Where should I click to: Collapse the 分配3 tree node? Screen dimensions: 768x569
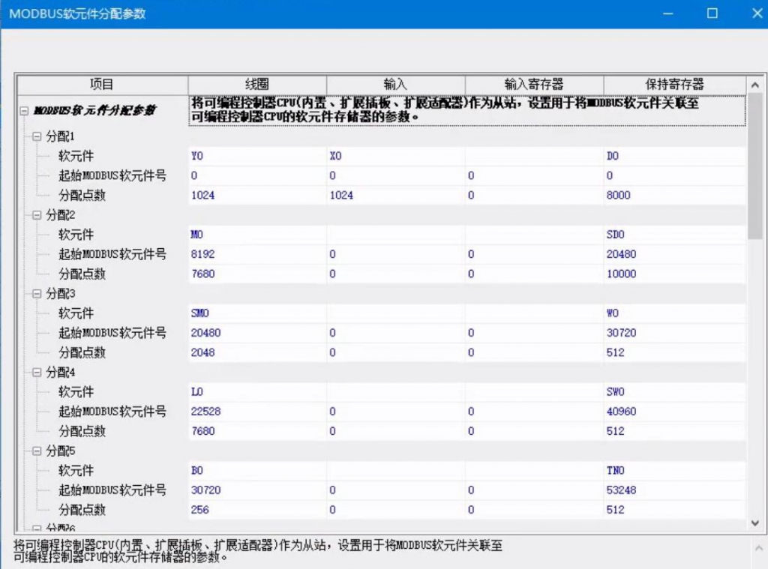coord(37,294)
